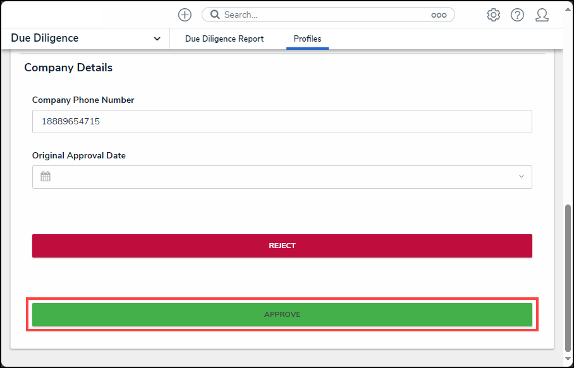
Task: Switch to the Due Diligence Report tab
Action: point(224,39)
